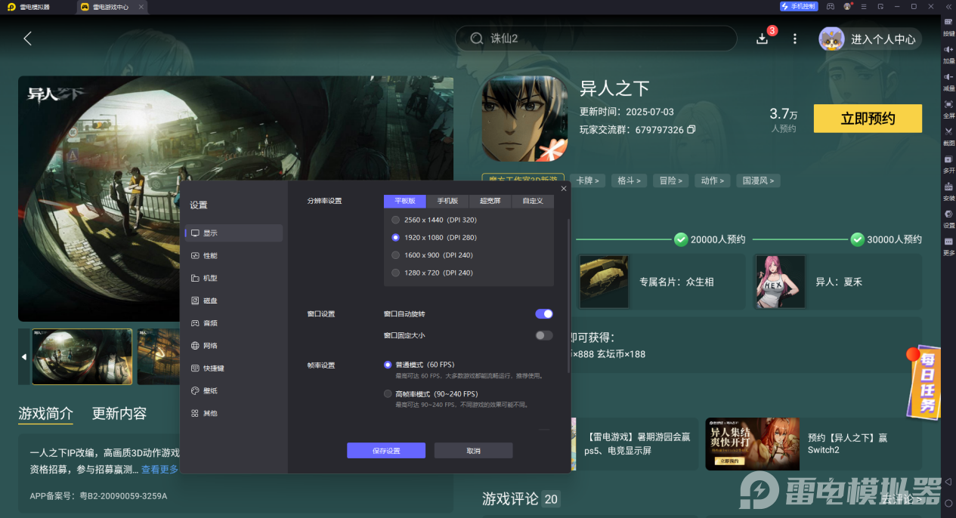Open the 卡牌 tag
The width and height of the screenshot is (956, 518).
coord(587,180)
